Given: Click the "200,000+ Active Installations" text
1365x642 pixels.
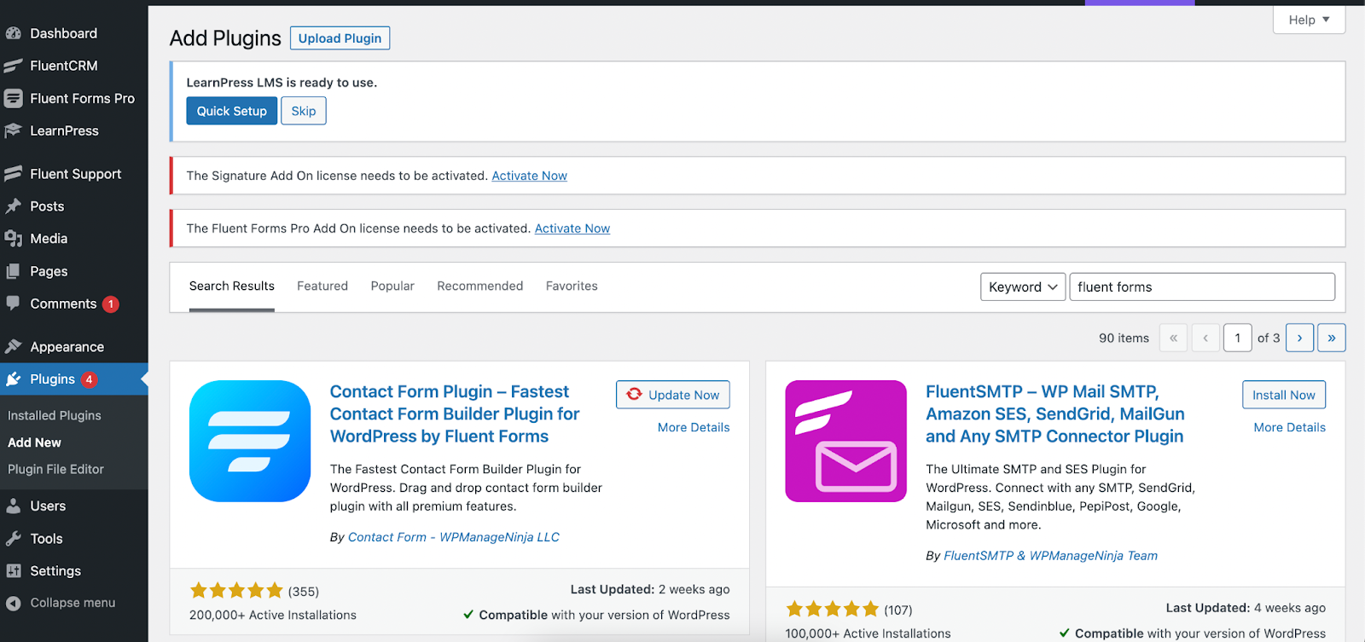Looking at the screenshot, I should [x=273, y=615].
